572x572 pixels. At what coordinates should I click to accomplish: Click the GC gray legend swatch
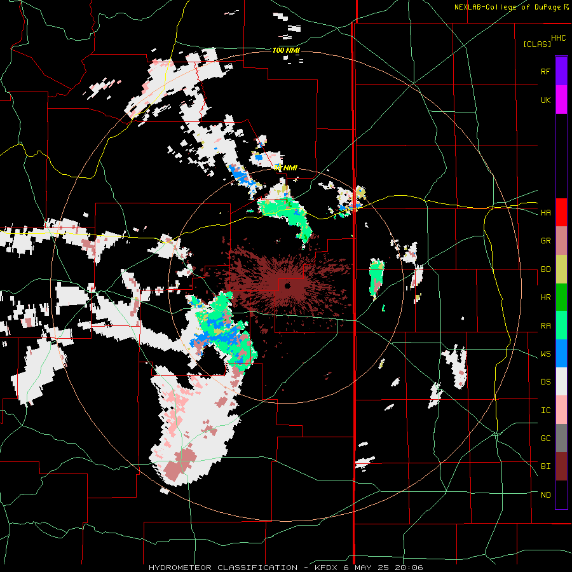pos(561,438)
